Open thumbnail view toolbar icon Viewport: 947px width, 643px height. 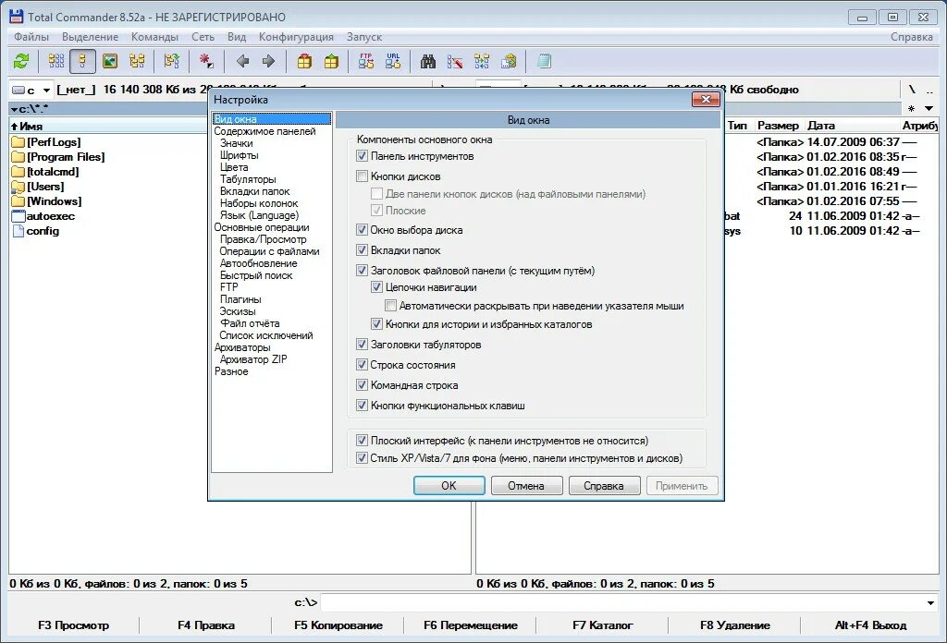pos(110,61)
